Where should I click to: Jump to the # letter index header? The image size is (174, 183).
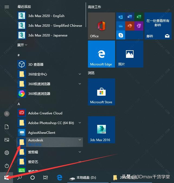tap(18, 55)
